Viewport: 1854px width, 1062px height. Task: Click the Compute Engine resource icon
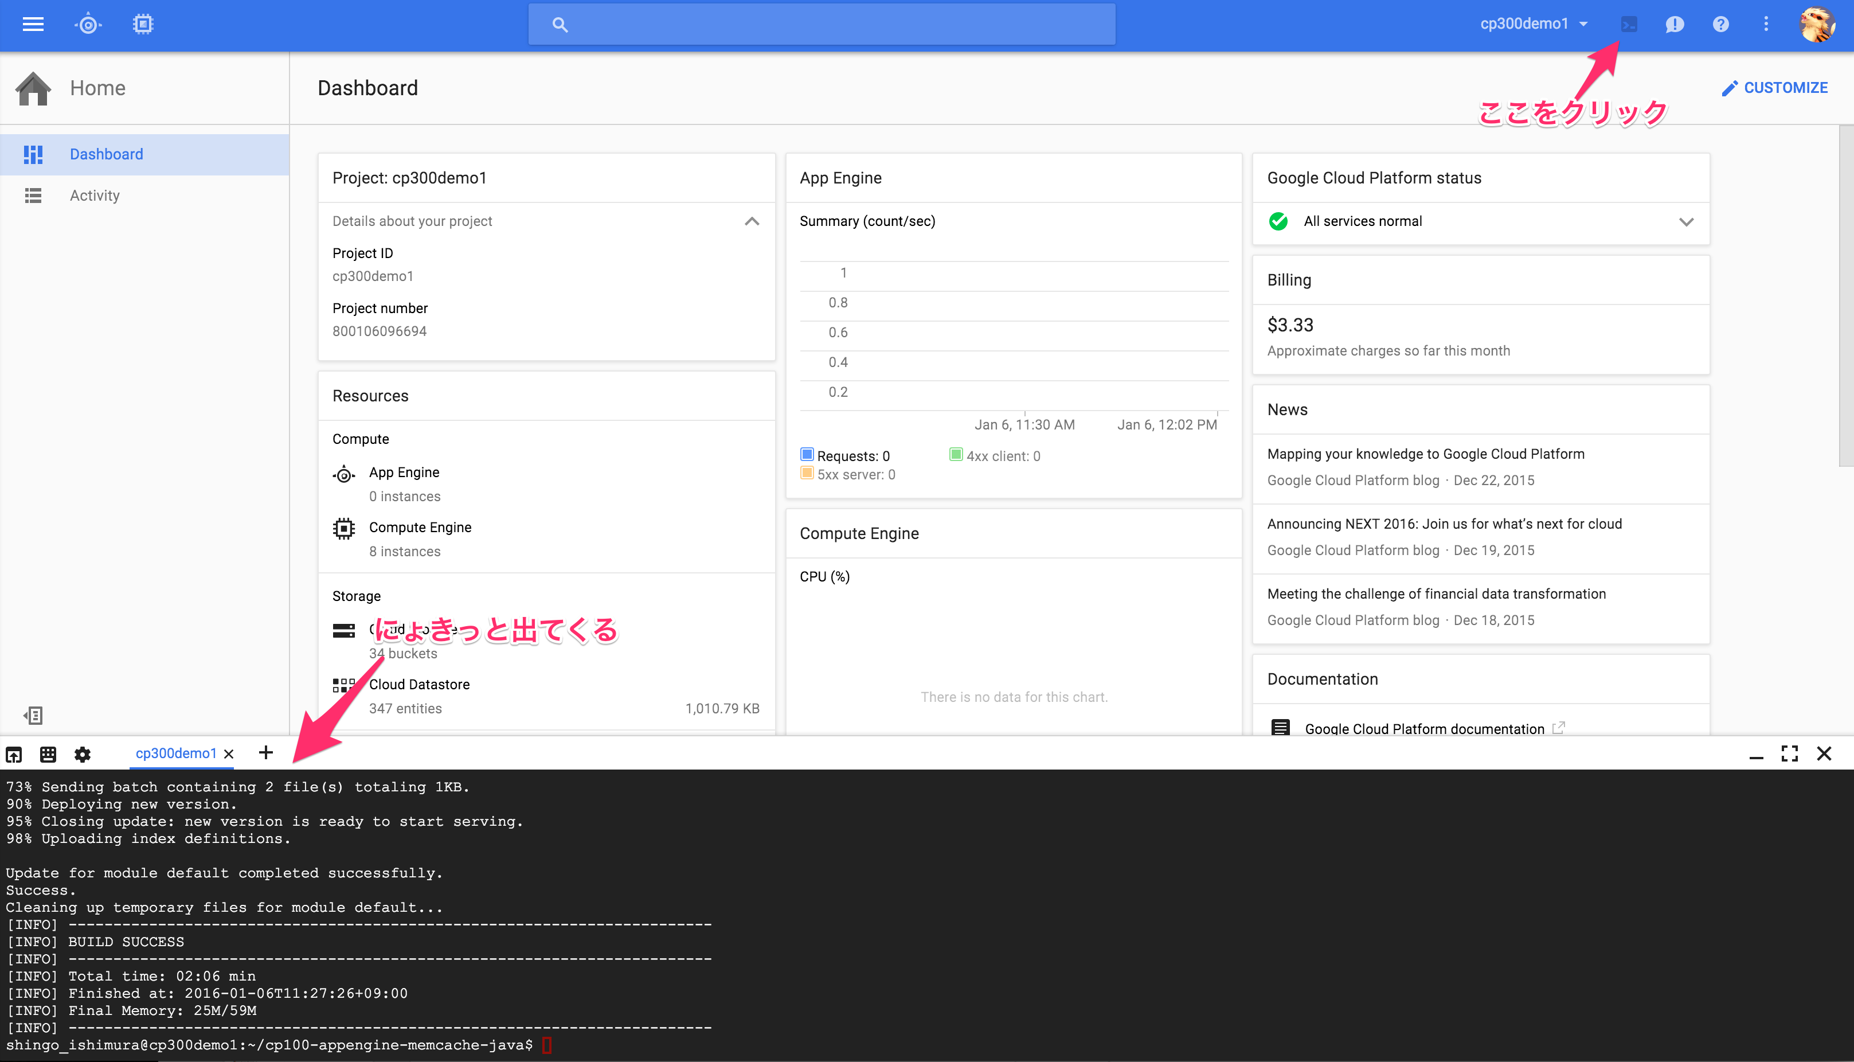point(344,529)
